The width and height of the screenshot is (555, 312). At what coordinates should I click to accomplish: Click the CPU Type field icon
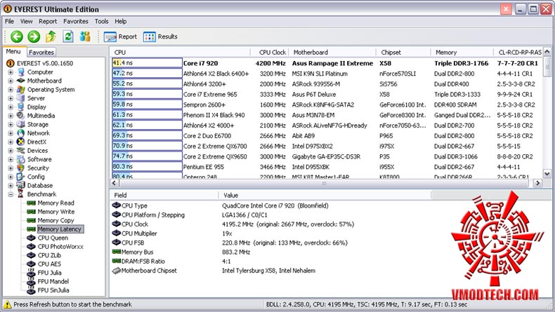pos(117,205)
